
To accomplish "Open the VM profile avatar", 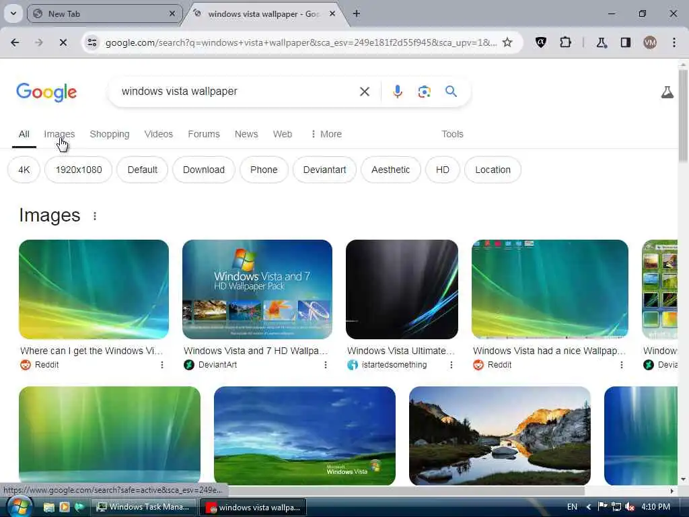I will pos(650,42).
